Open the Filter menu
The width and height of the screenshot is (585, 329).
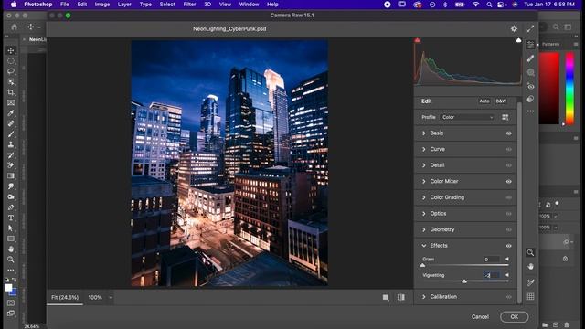click(x=189, y=5)
